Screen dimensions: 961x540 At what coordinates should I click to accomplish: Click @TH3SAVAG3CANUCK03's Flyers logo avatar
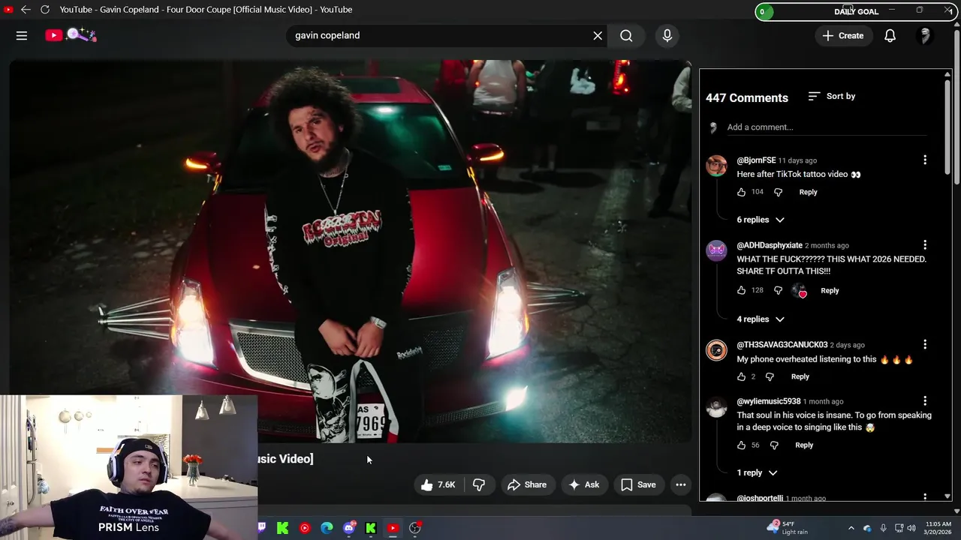coord(716,350)
